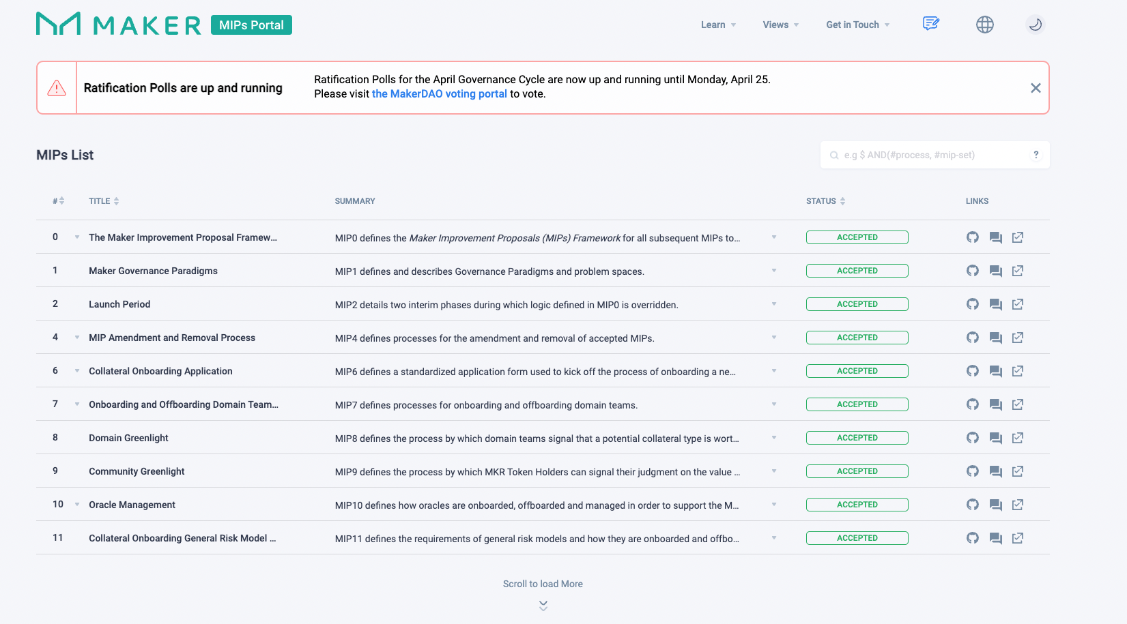Expand the MIP8 summary dropdown arrow

pos(774,438)
